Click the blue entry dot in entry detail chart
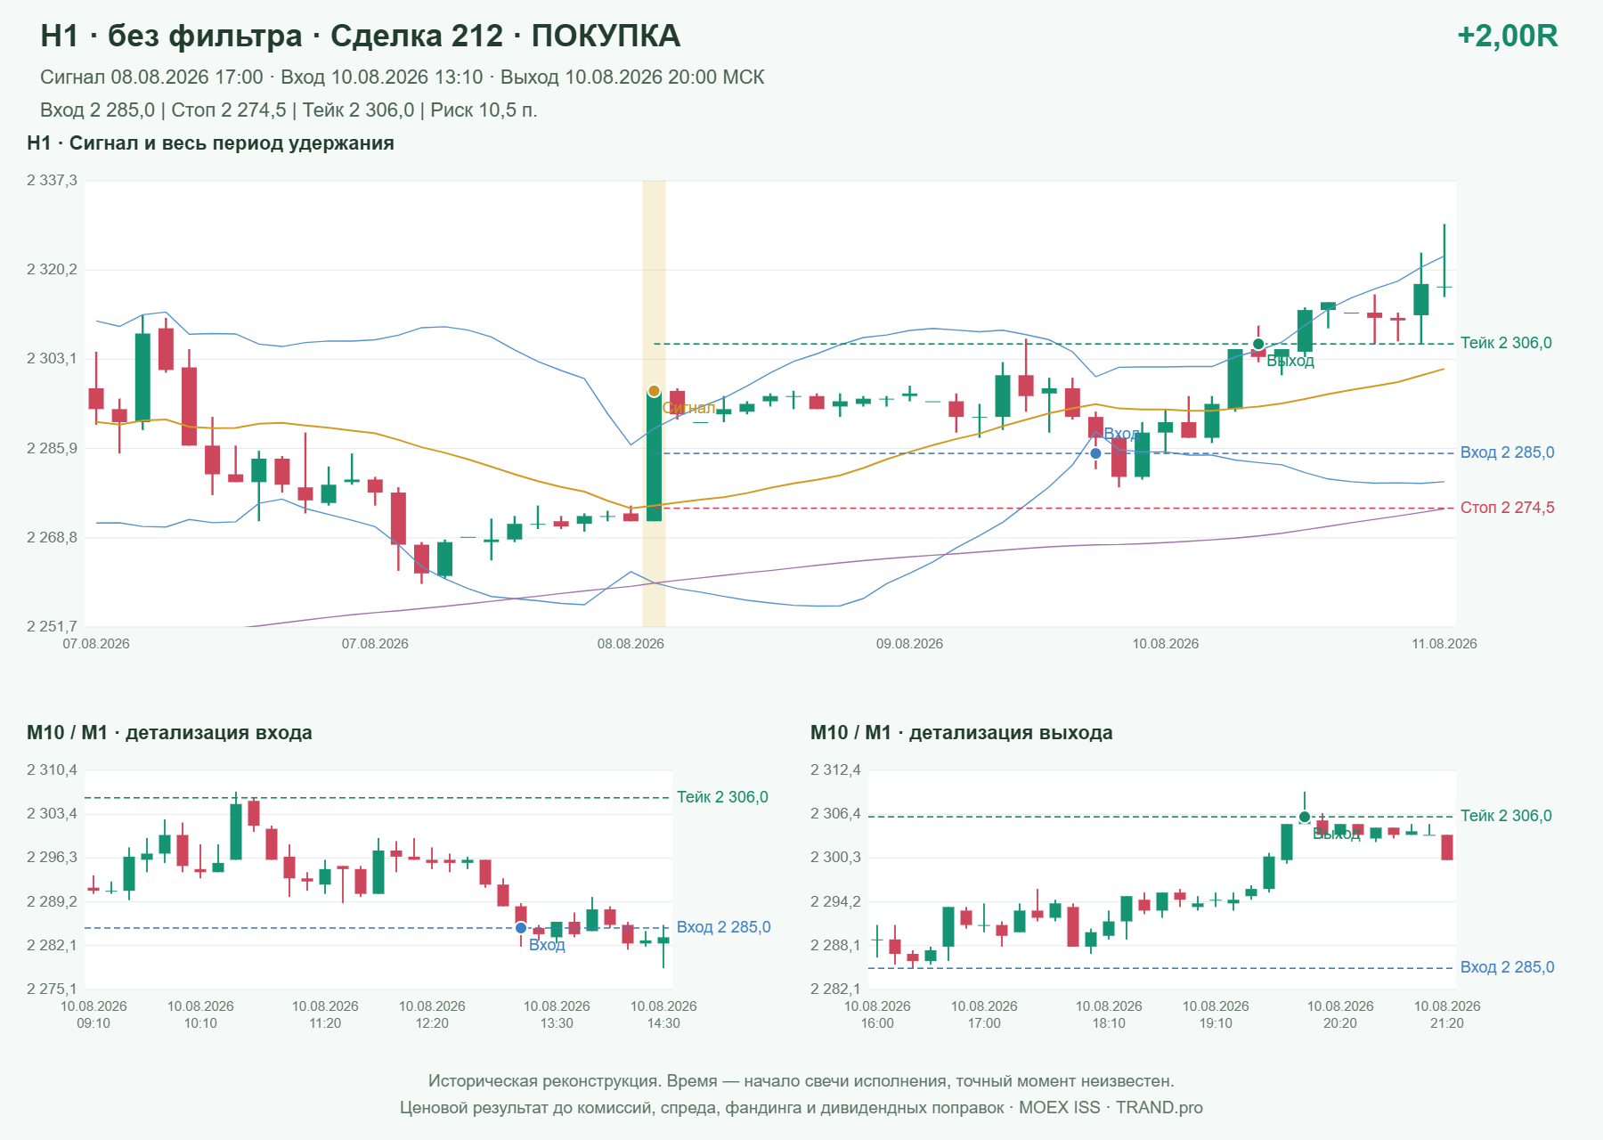This screenshot has width=1603, height=1140. (521, 928)
